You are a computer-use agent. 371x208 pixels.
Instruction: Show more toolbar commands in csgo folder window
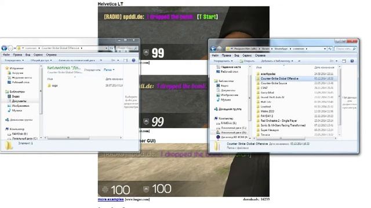pyautogui.click(x=101, y=60)
